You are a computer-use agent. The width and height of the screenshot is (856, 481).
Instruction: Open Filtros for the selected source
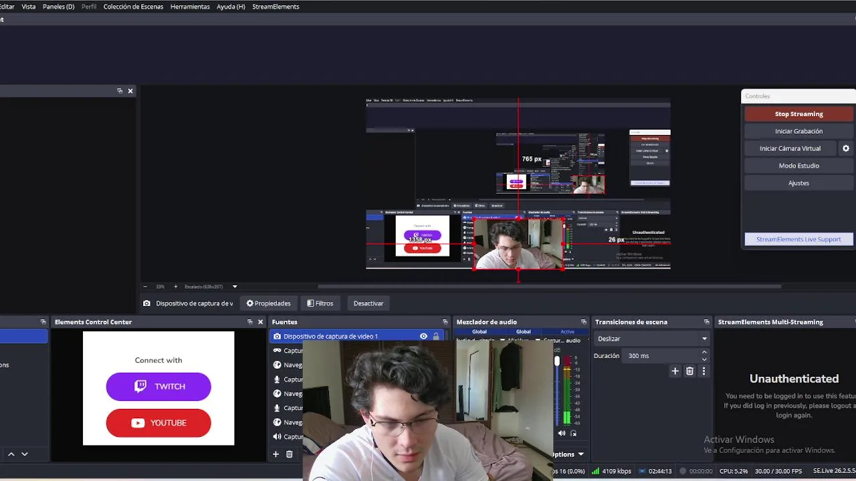(320, 303)
